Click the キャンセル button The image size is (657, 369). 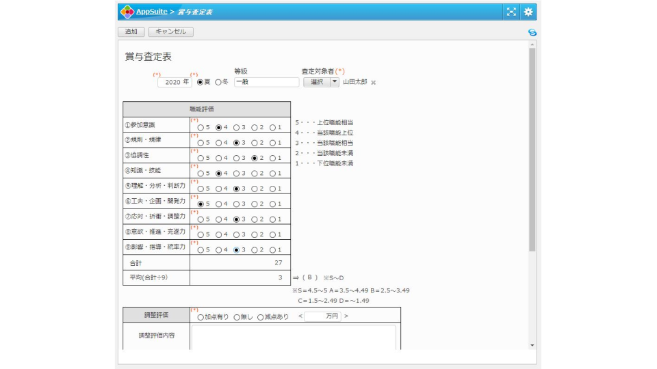(x=170, y=32)
